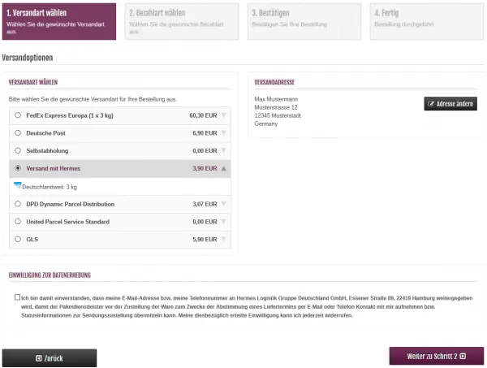Select the FedEx Express Europa shipping option

[x=19, y=115]
